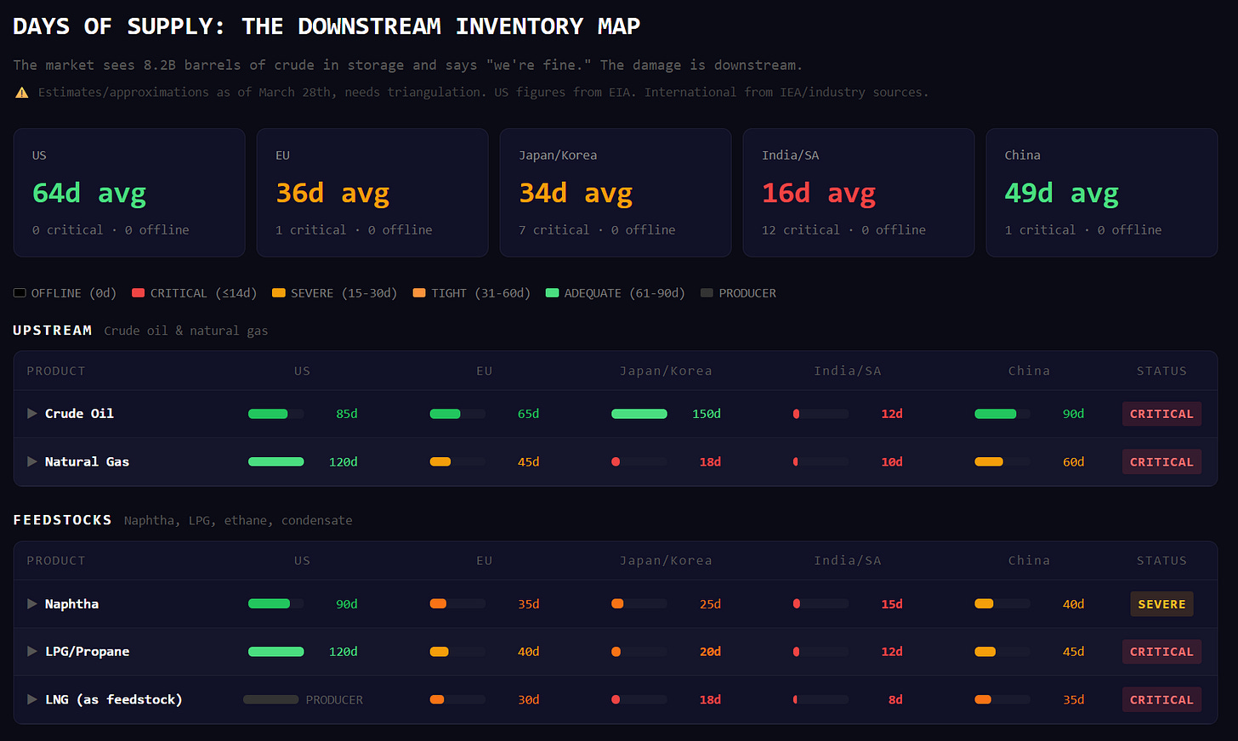Image resolution: width=1238 pixels, height=741 pixels.
Task: Click the warning triangle icon before Estimates
Action: (22, 93)
